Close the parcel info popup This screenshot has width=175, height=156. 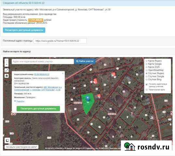(63, 73)
